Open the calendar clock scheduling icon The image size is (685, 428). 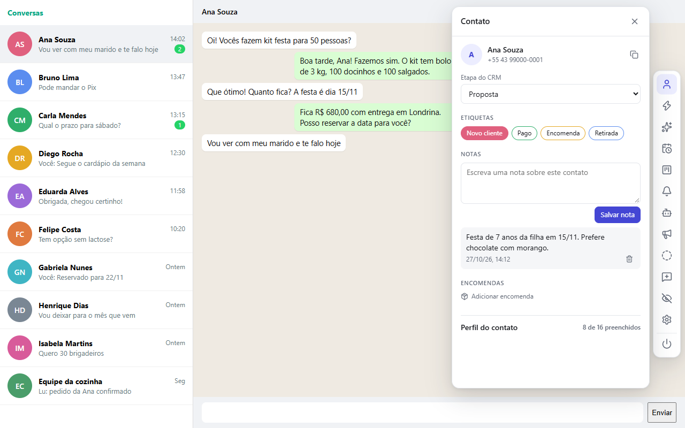click(667, 149)
